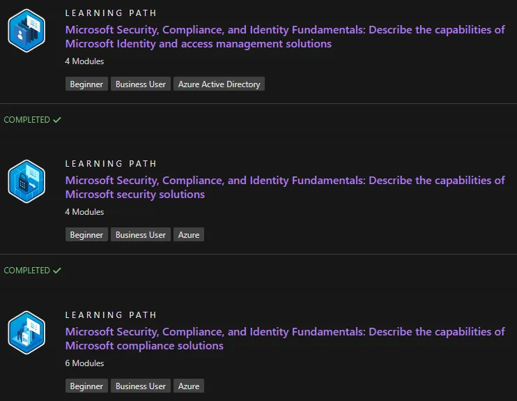
Task: Click the 6 Modules label
Action: pyautogui.click(x=84, y=363)
